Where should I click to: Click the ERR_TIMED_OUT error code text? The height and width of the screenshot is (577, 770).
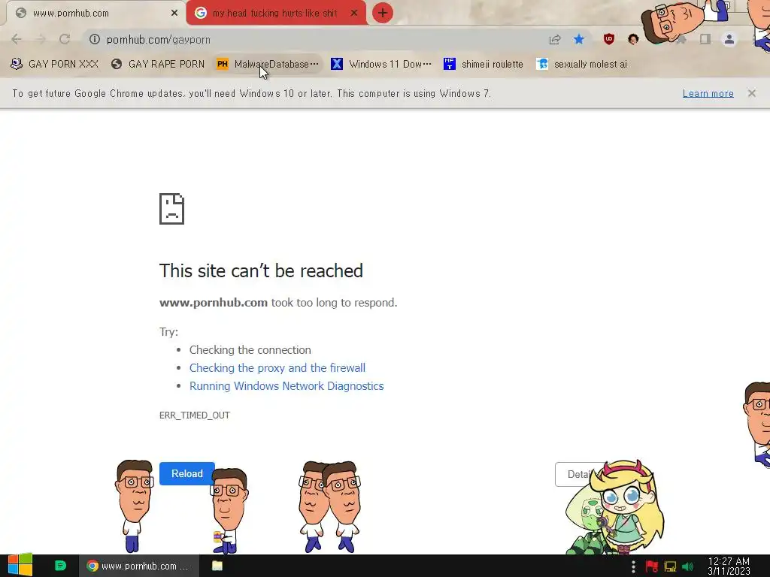(195, 415)
